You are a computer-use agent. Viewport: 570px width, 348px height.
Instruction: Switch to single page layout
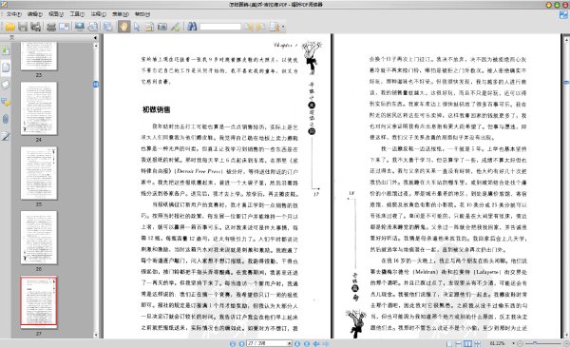coord(449,343)
